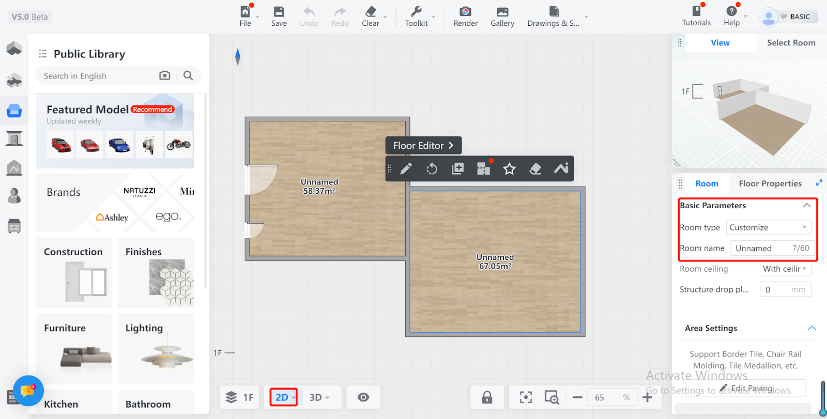Collapse the Basic Parameters section
Screen dimensions: 827x419
(x=806, y=206)
